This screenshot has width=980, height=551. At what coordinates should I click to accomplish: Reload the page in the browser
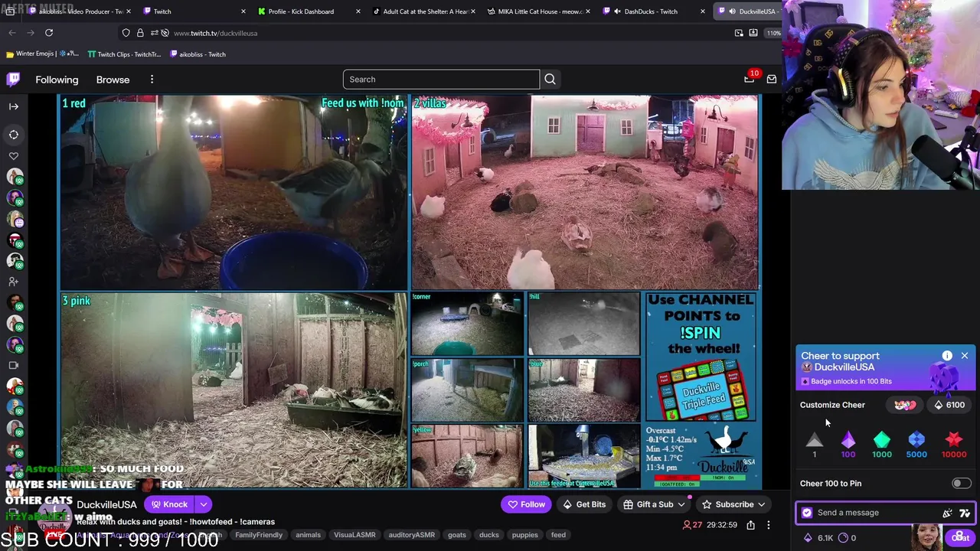point(49,33)
